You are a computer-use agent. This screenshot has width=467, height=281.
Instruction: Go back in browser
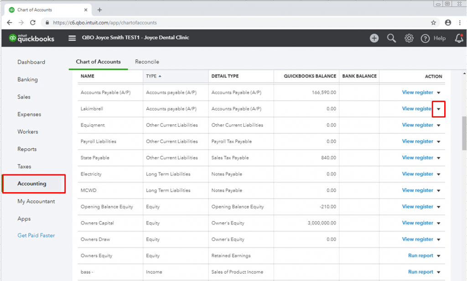pyautogui.click(x=10, y=23)
